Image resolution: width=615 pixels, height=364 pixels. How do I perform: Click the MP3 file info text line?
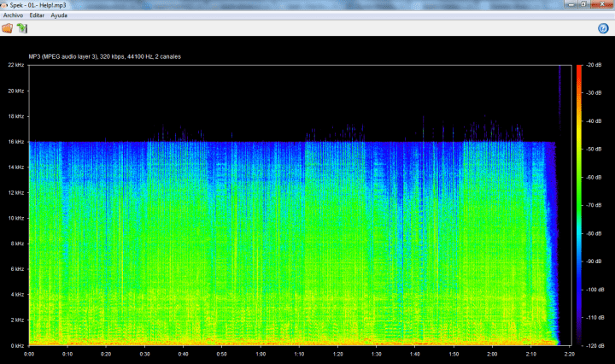tap(105, 56)
